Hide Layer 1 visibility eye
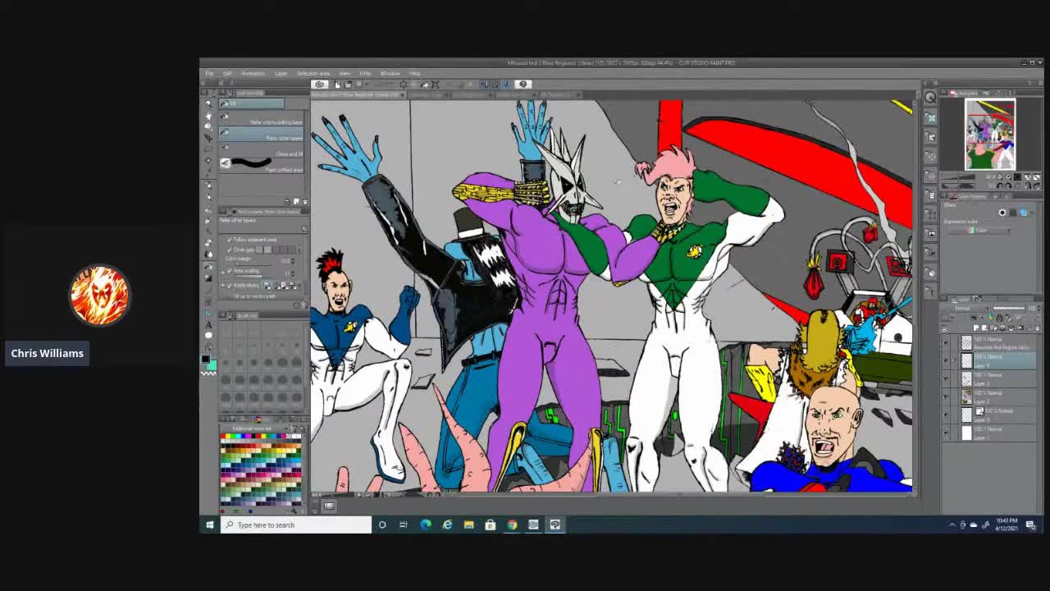The width and height of the screenshot is (1050, 591). (x=945, y=433)
